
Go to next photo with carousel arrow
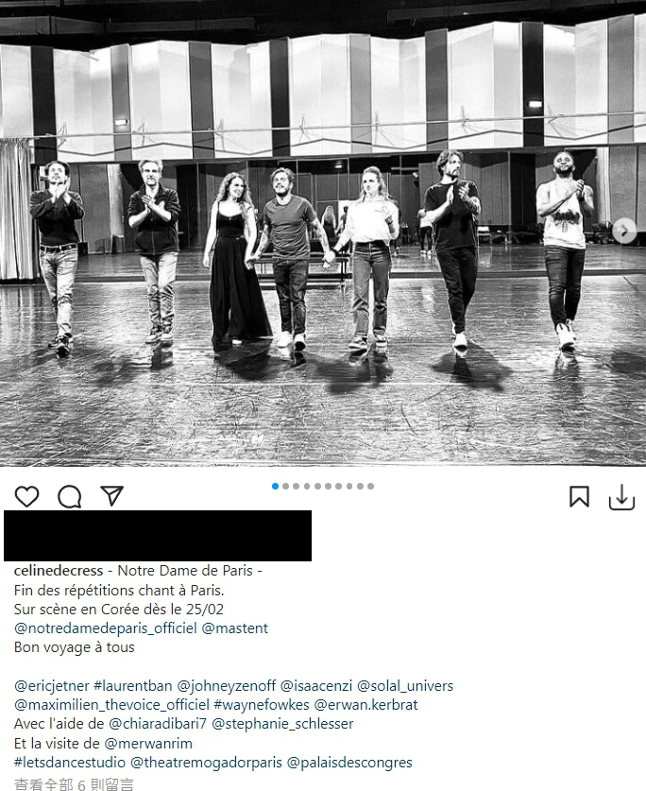(x=624, y=231)
